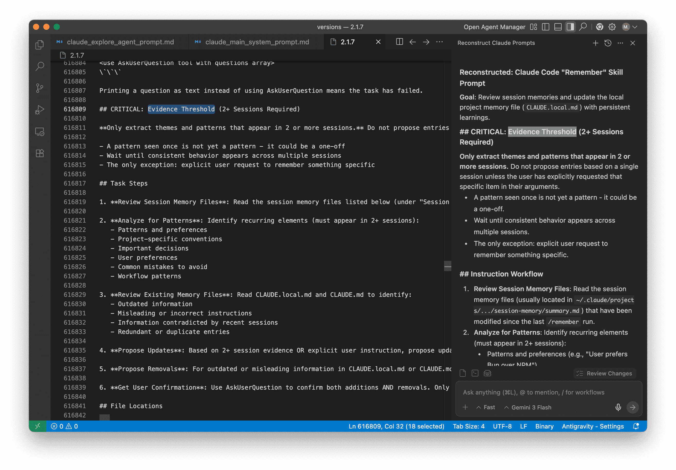Expand the Fast mode selector
The height and width of the screenshot is (470, 676).
(486, 407)
